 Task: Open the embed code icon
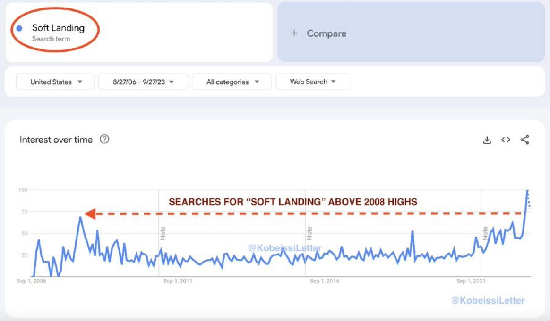click(x=506, y=140)
